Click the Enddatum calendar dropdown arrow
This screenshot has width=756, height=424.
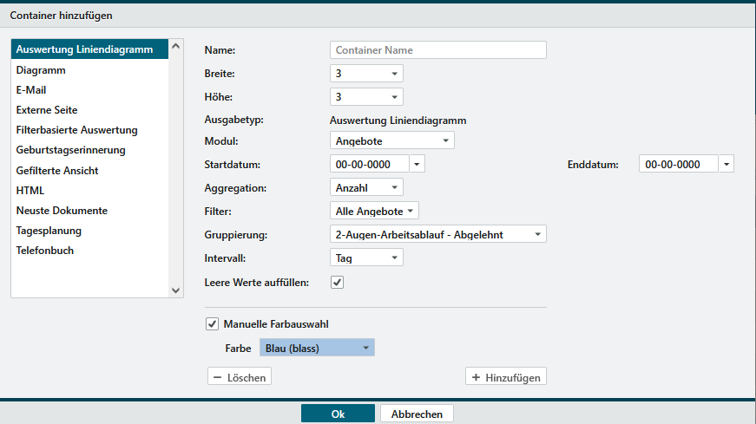726,164
